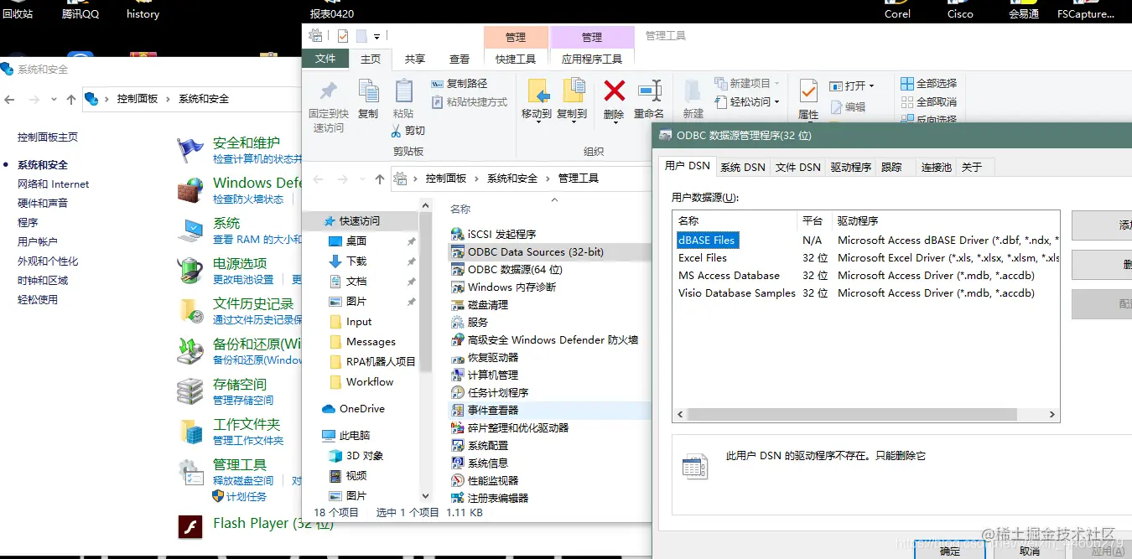This screenshot has height=559, width=1132.
Task: Switch to 连接池 tab in ODBC
Action: pos(937,167)
